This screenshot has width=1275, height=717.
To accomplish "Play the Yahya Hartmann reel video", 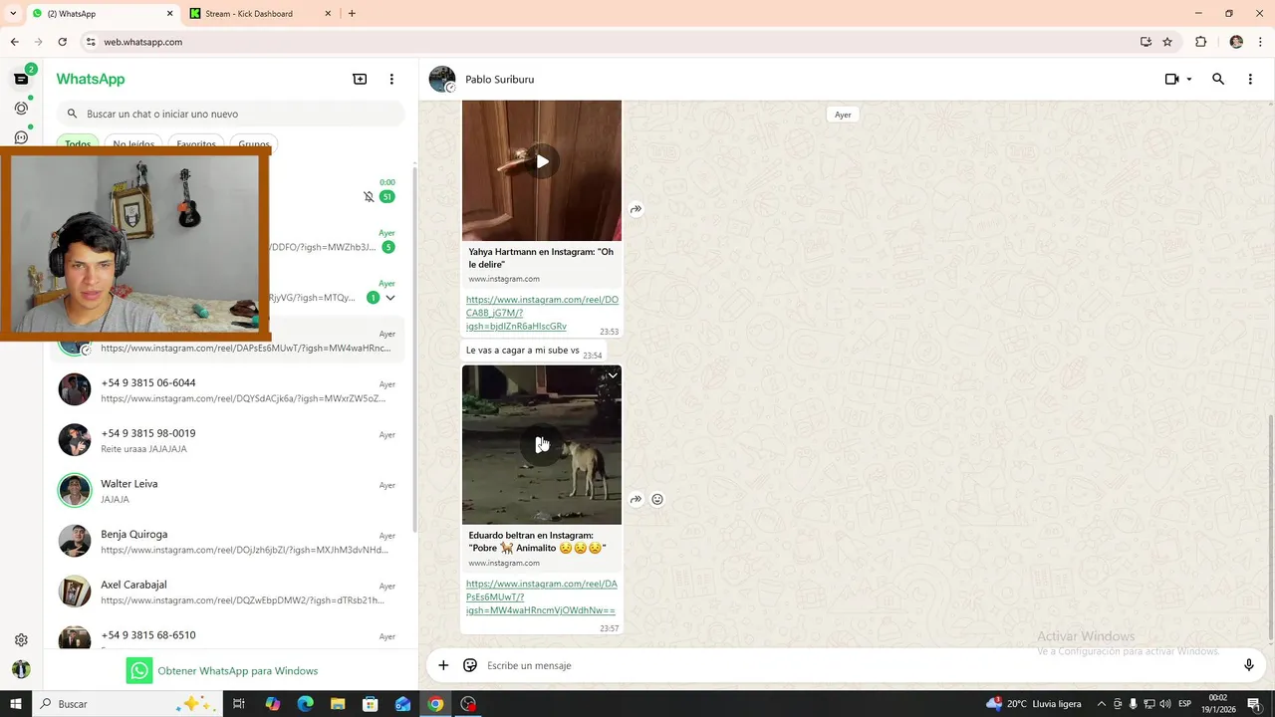I will pyautogui.click(x=542, y=161).
